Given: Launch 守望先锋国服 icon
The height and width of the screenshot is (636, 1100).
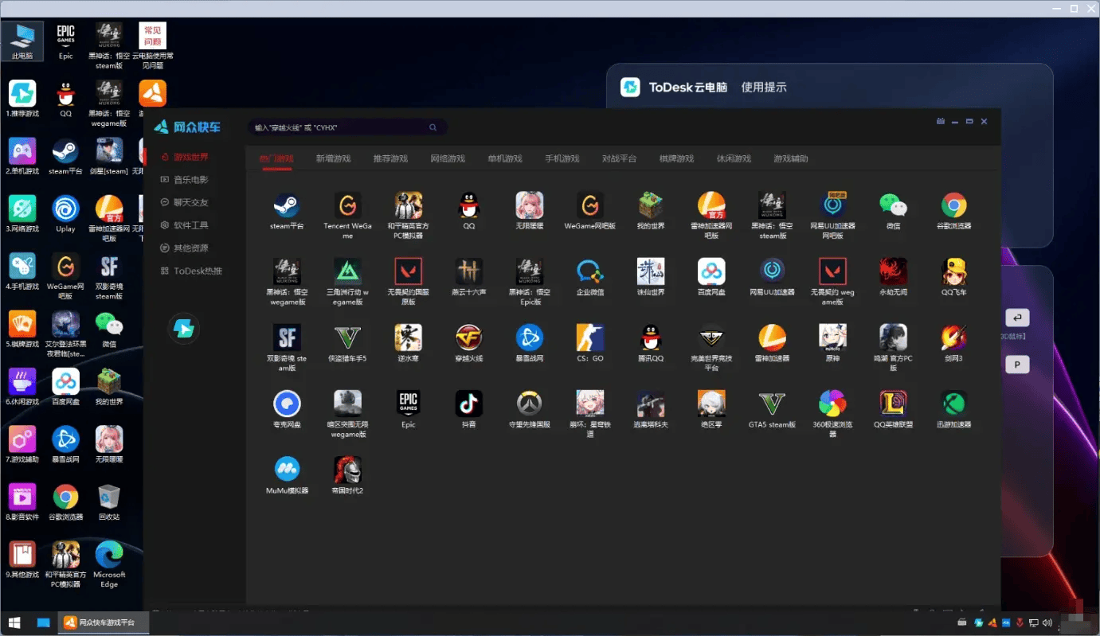Looking at the screenshot, I should pos(529,404).
